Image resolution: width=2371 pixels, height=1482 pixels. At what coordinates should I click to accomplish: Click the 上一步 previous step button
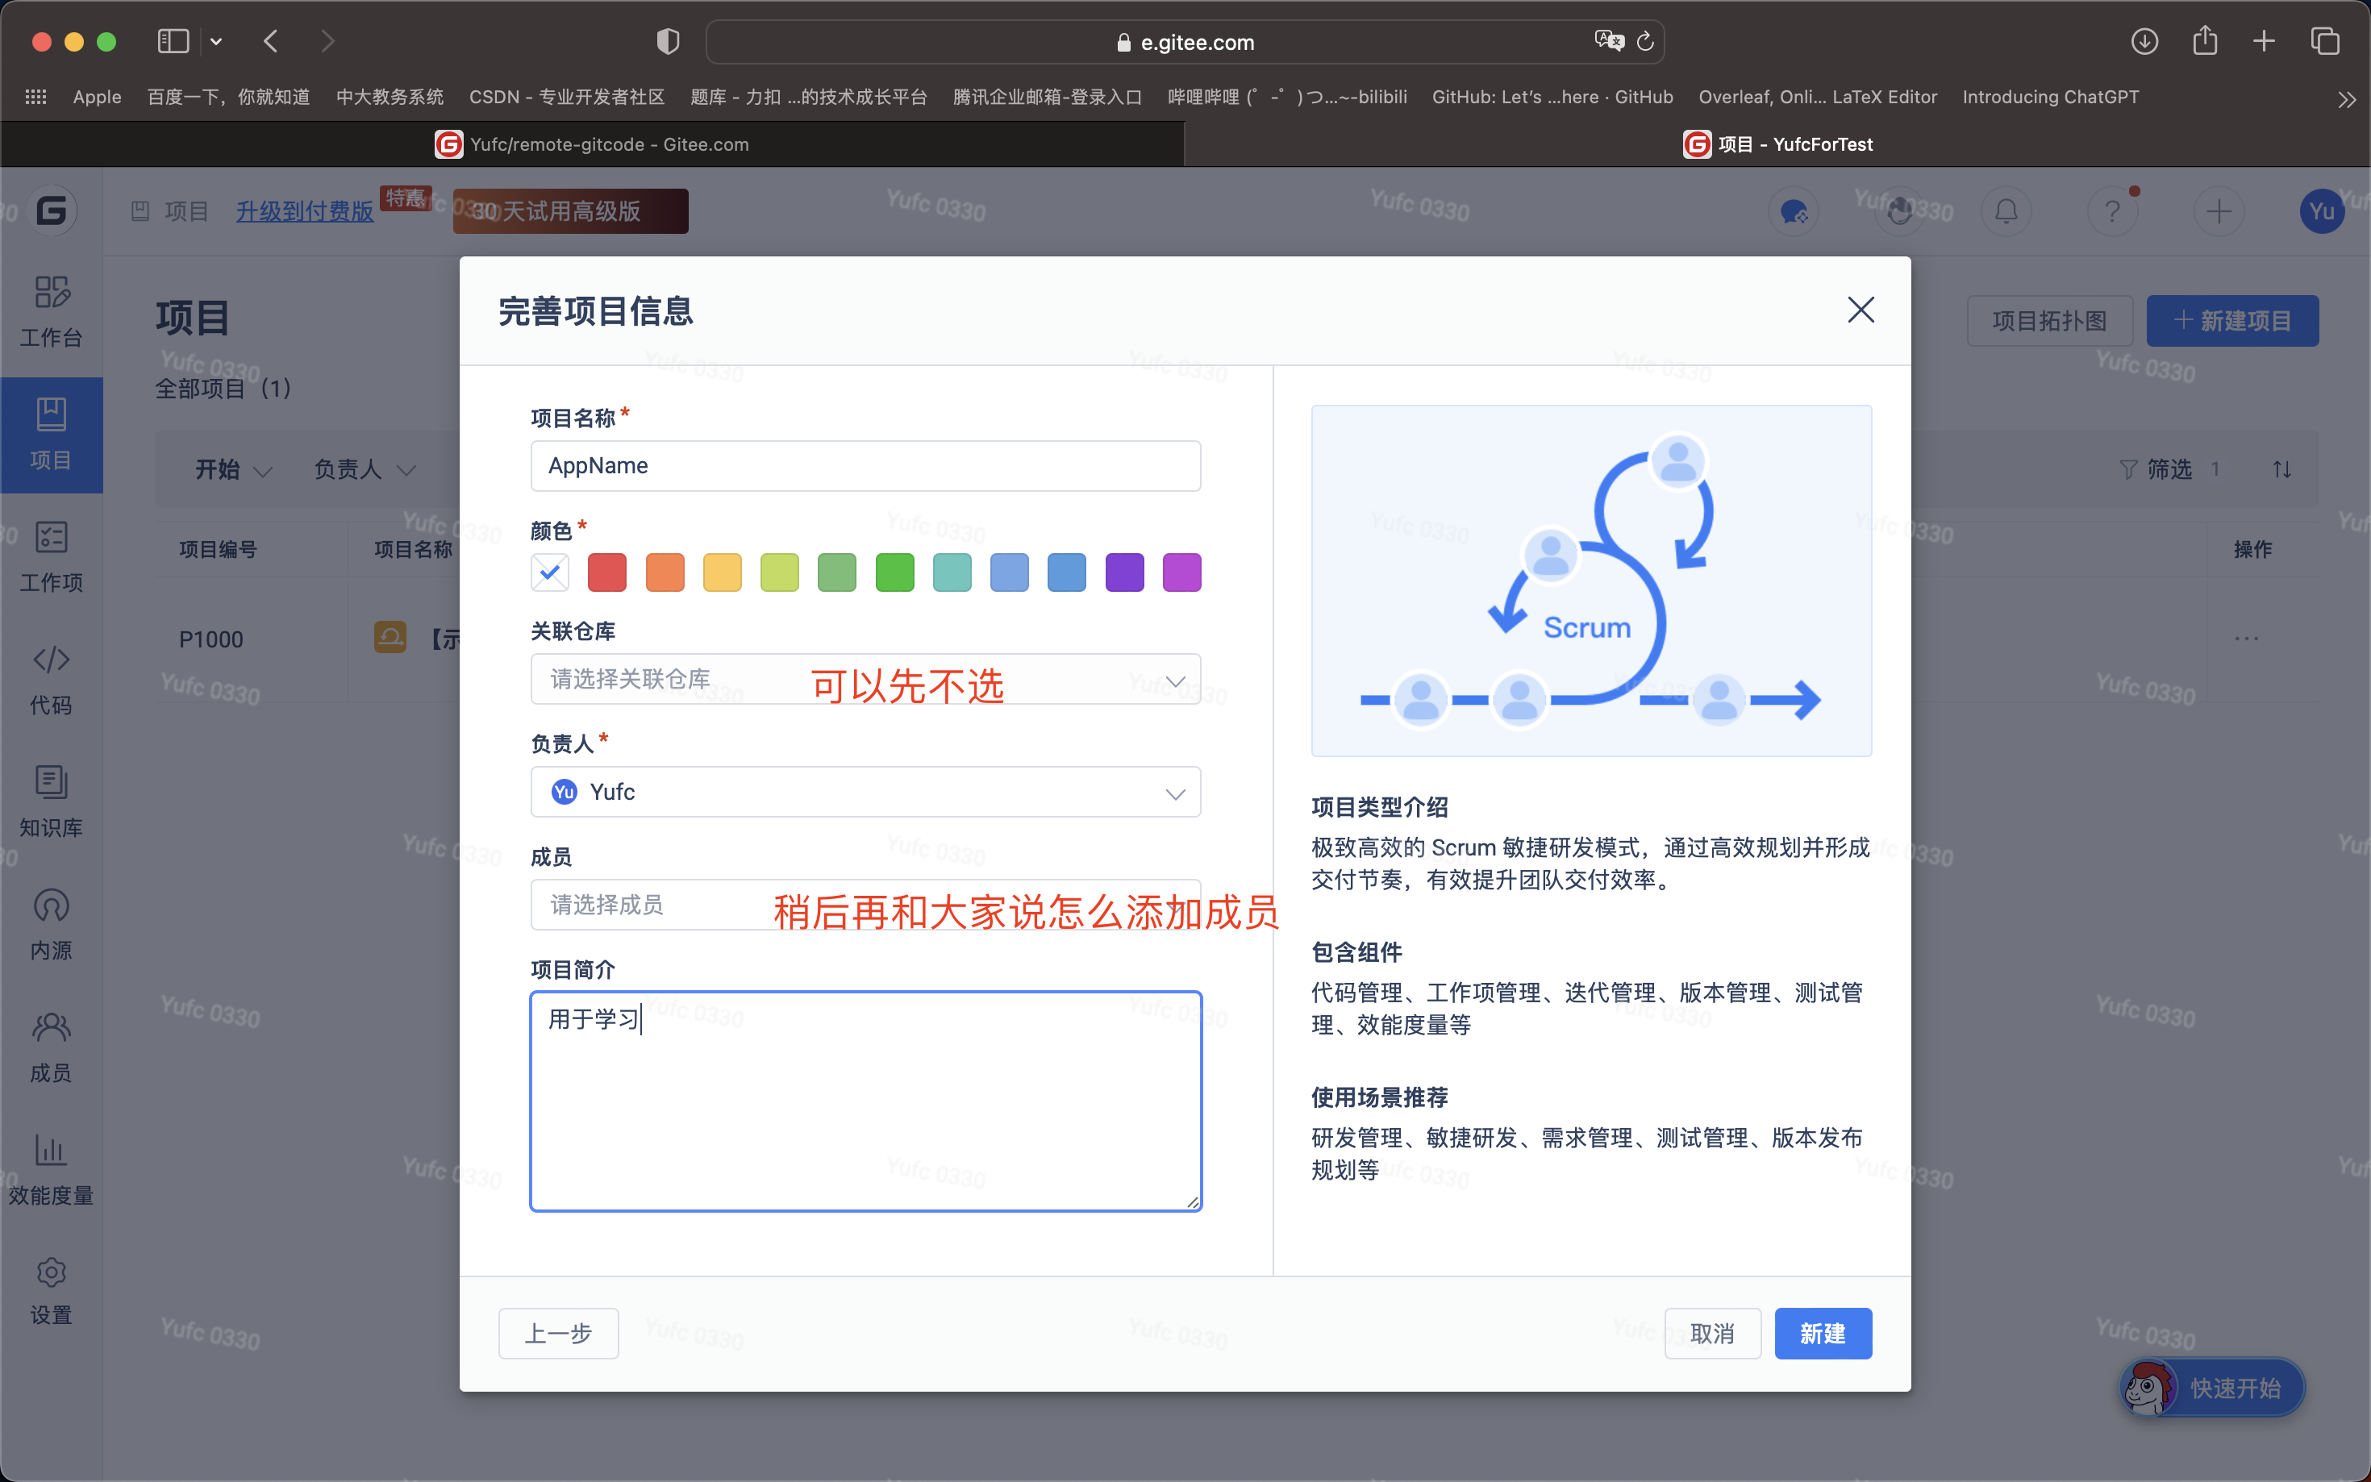(x=558, y=1333)
